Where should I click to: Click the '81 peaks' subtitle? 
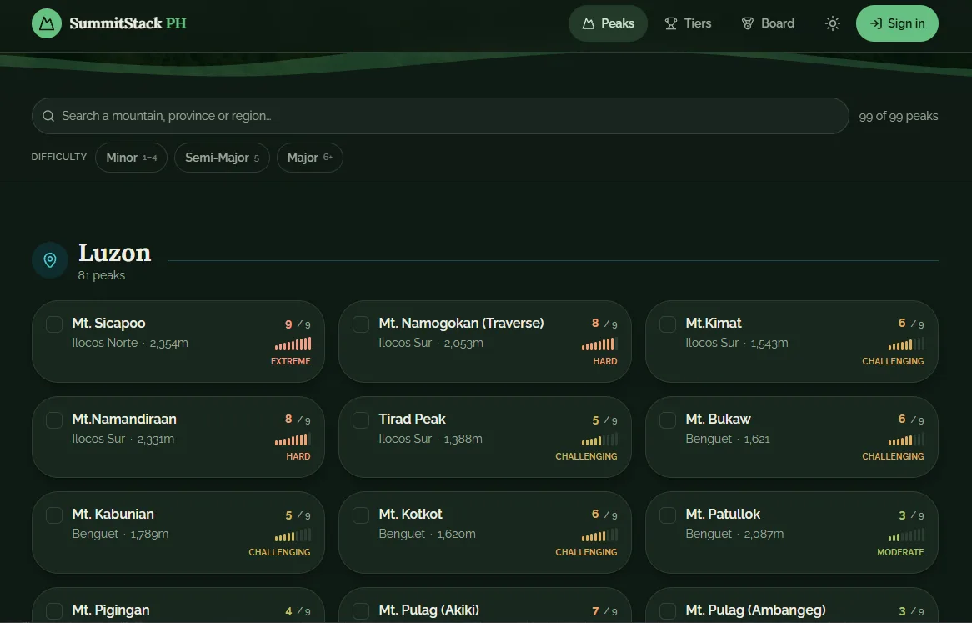[x=102, y=275]
